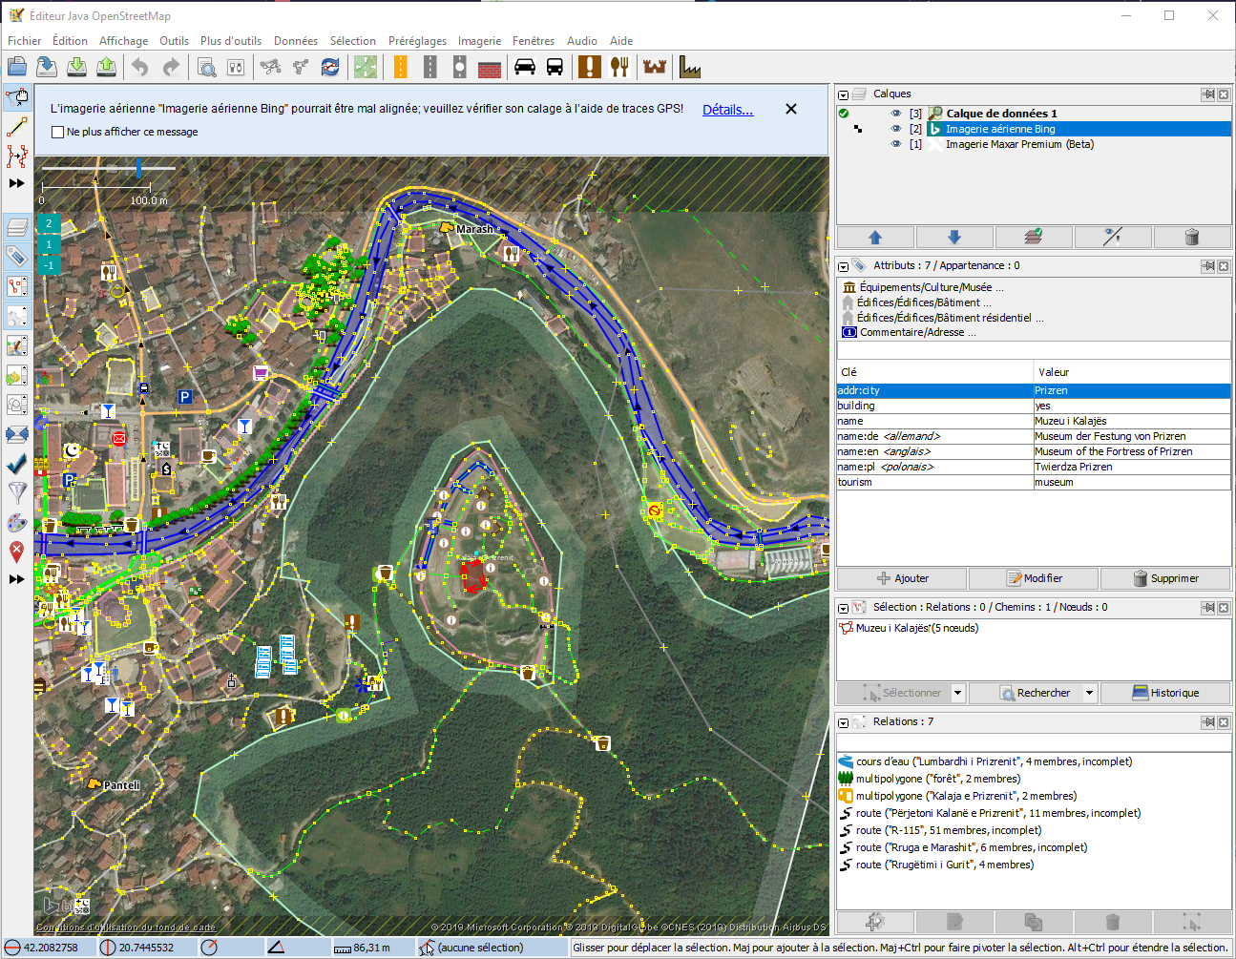1236x959 pixels.
Task: Click the Modifier button
Action: click(1035, 578)
